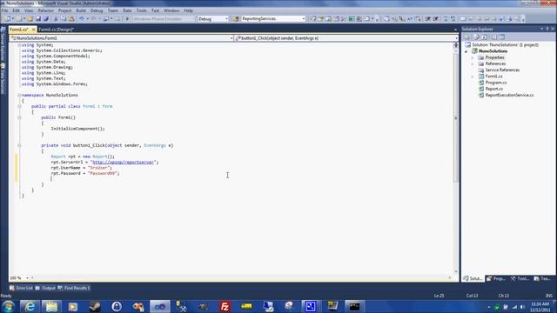This screenshot has height=313, width=557.
Task: Expand the References node arrow
Action: 473,63
